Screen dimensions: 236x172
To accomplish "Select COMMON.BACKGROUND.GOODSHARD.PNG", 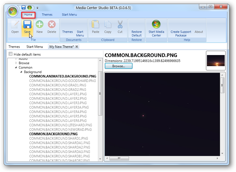I will click(62, 81).
